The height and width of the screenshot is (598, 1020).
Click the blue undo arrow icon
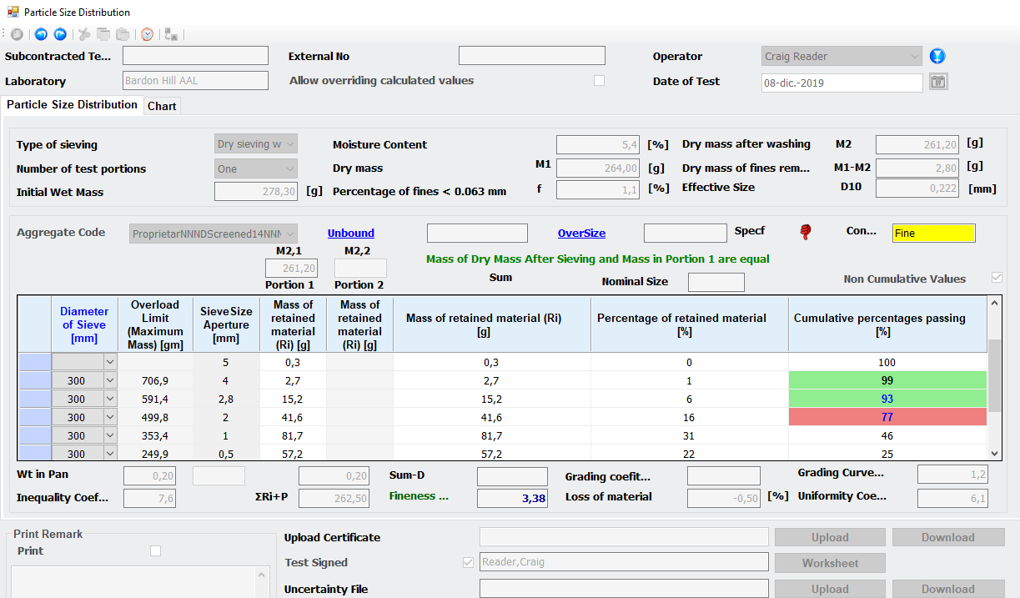pos(41,34)
